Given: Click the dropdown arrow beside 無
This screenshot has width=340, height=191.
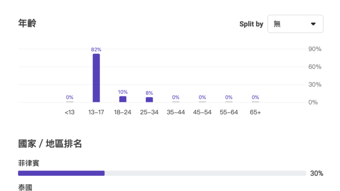Looking at the screenshot, I should pyautogui.click(x=313, y=24).
